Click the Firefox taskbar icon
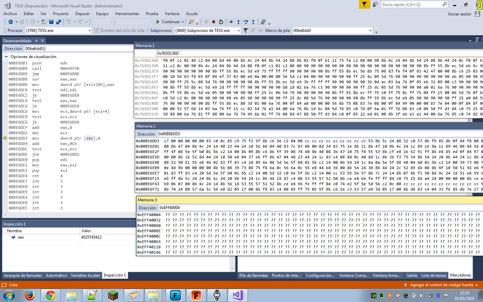483x302 pixels. click(x=30, y=296)
